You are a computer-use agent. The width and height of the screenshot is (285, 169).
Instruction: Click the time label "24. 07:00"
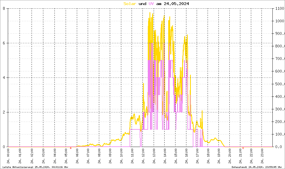pyautogui.click(x=88, y=156)
